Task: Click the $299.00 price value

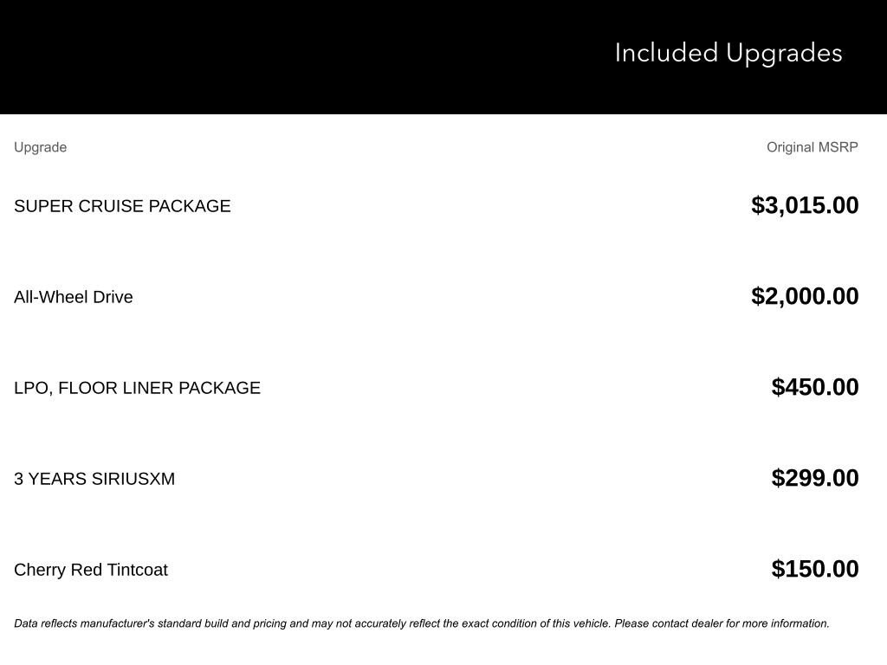Action: click(x=814, y=478)
